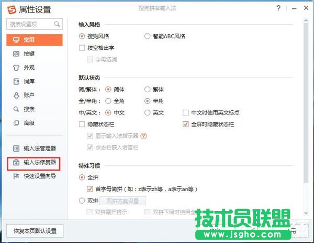Image resolution: width=314 pixels, height=243 pixels.
Task: Click the 搜索设置项 search field
Action: (30, 24)
